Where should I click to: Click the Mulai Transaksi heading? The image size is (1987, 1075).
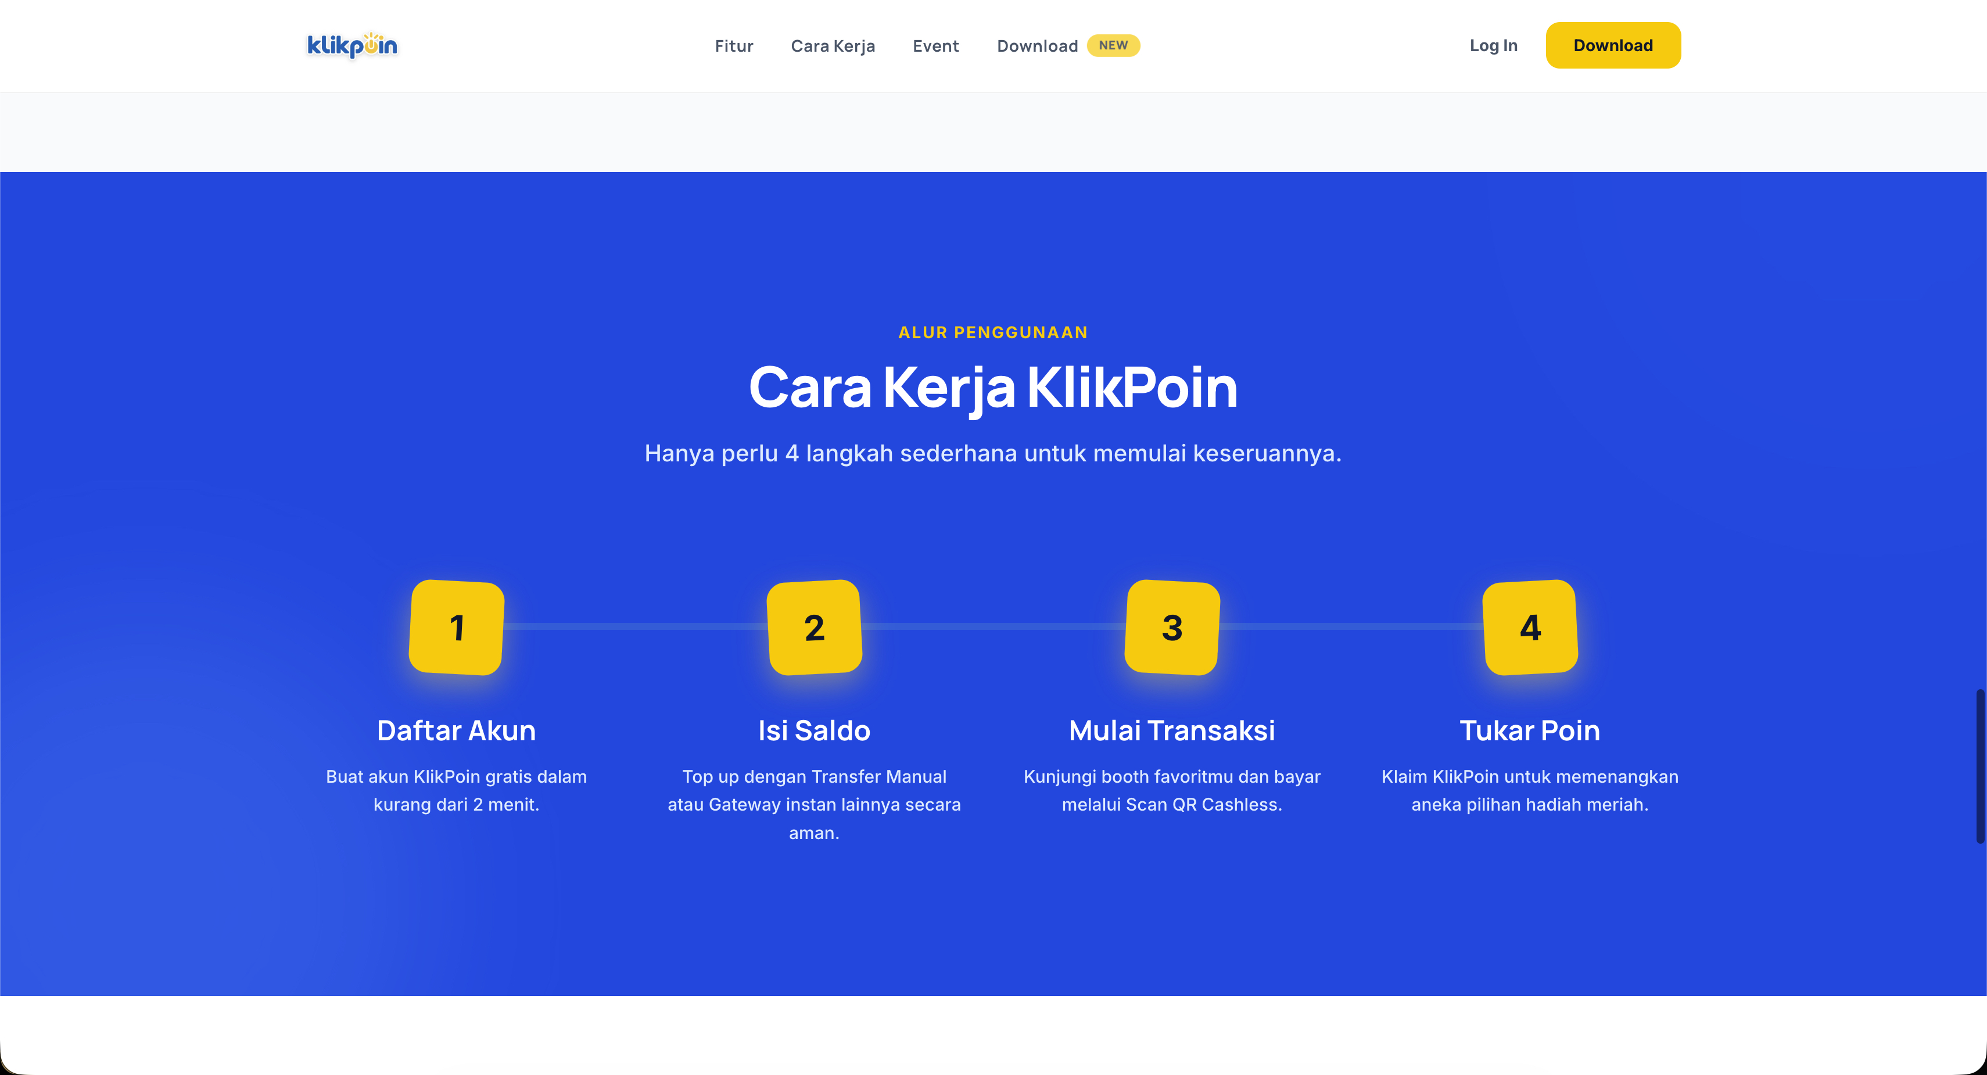pos(1172,730)
